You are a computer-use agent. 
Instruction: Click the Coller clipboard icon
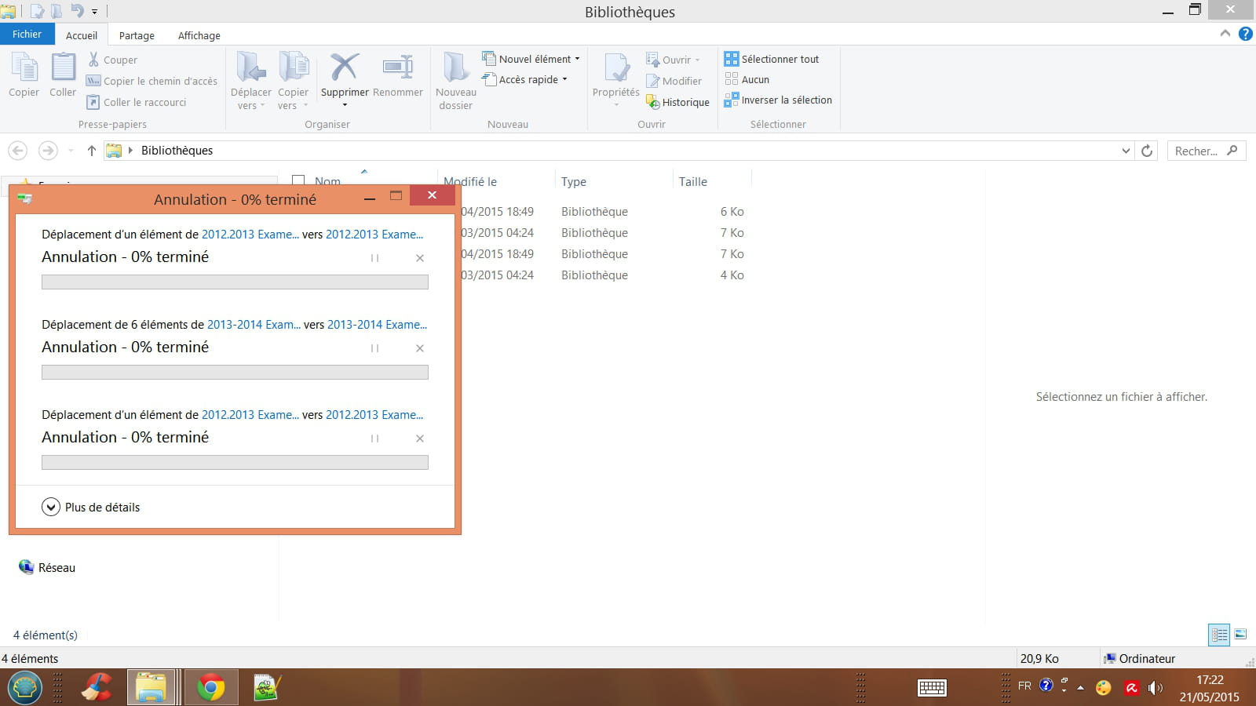63,68
